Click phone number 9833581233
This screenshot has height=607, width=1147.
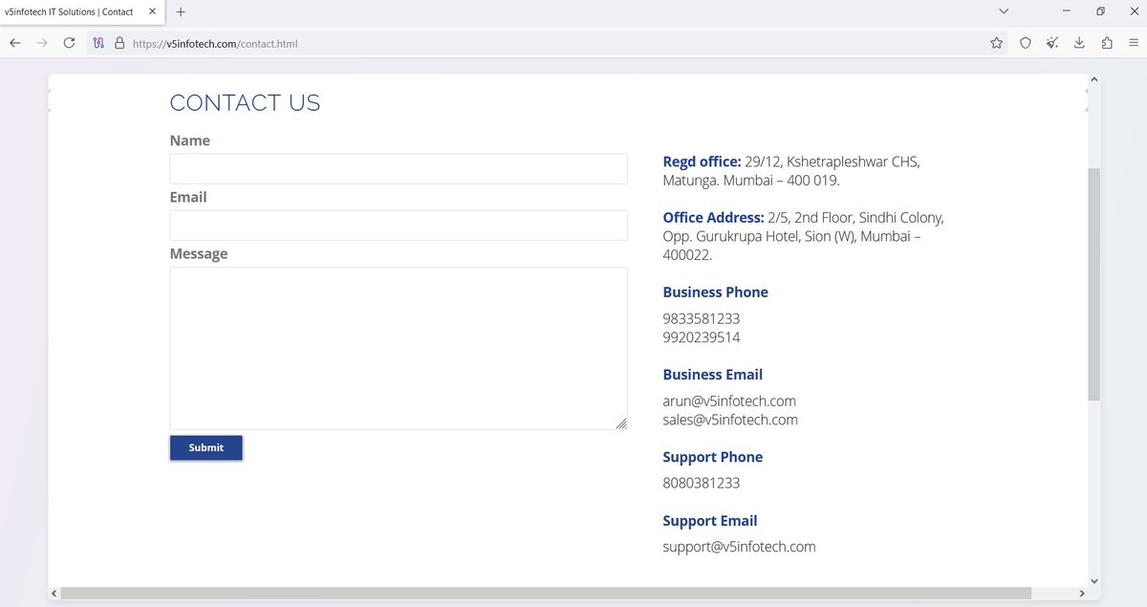click(x=702, y=318)
